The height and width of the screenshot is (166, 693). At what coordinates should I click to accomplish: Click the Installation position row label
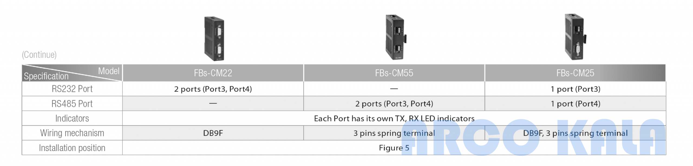(72, 148)
